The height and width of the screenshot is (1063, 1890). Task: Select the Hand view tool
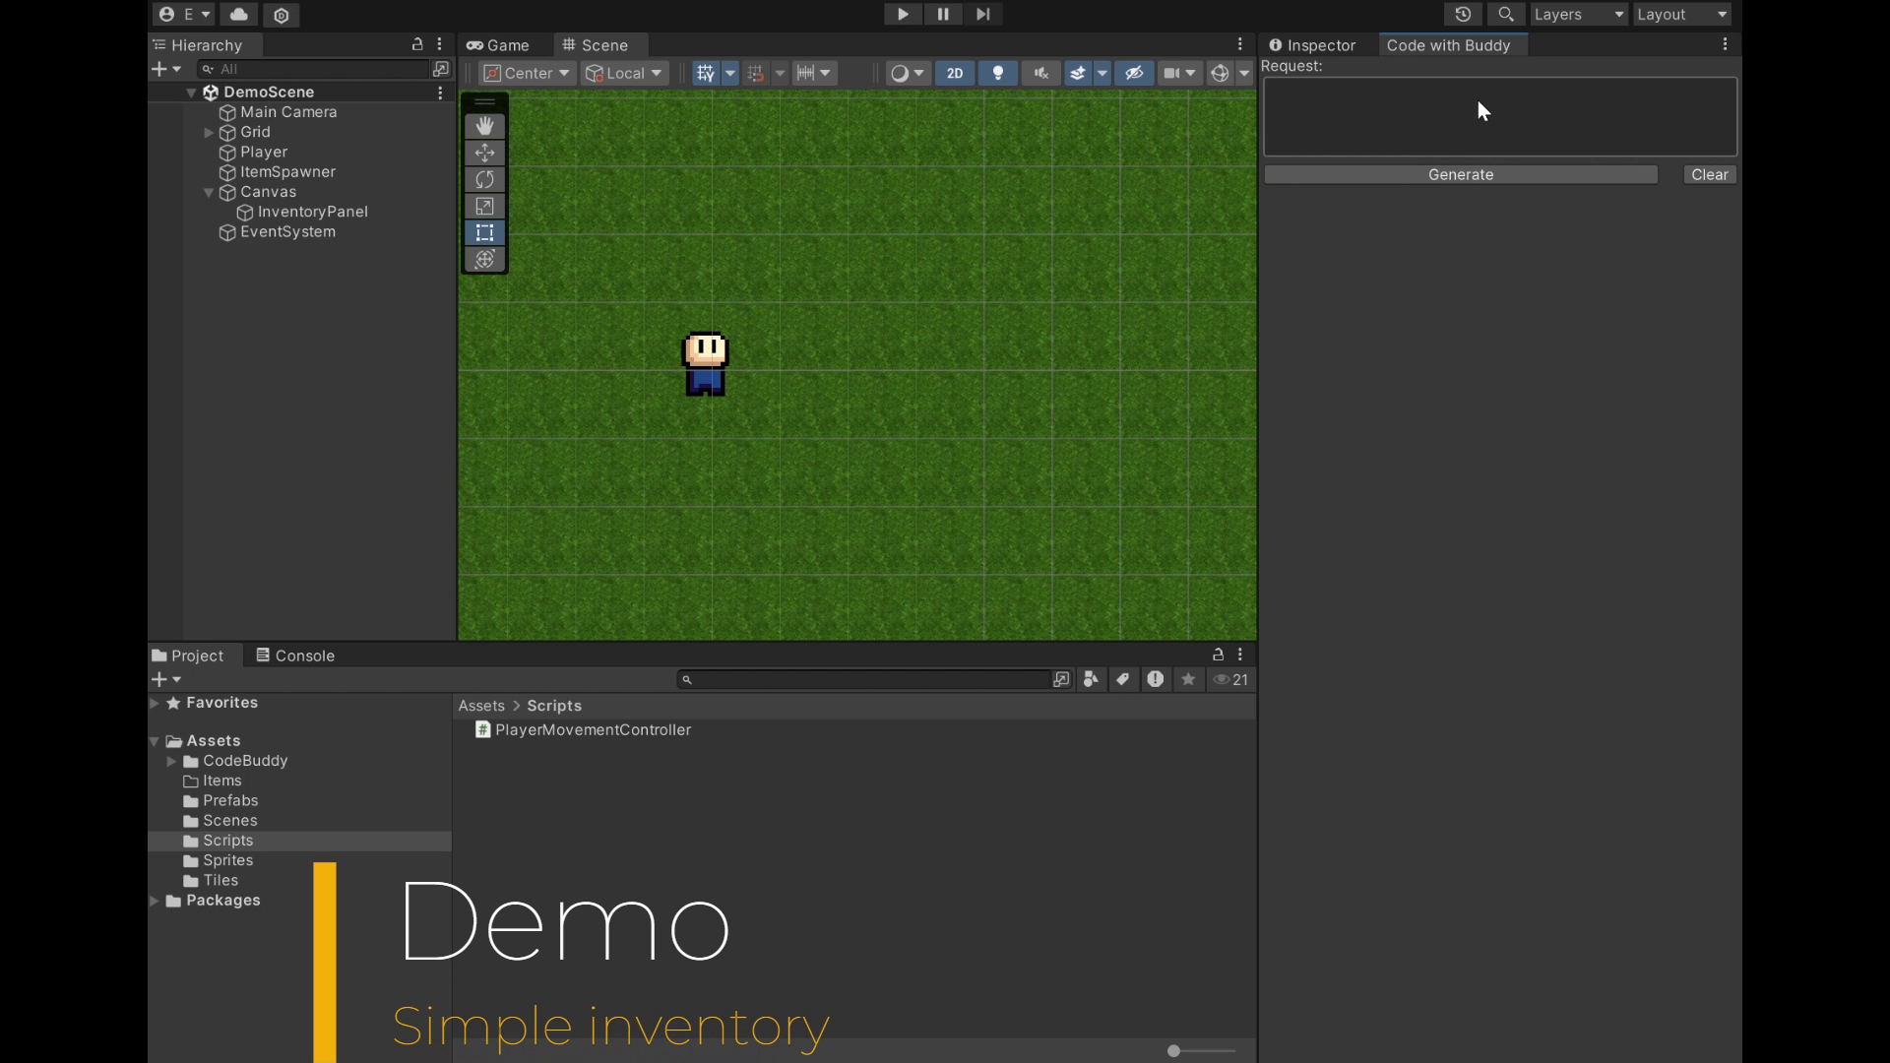(484, 126)
